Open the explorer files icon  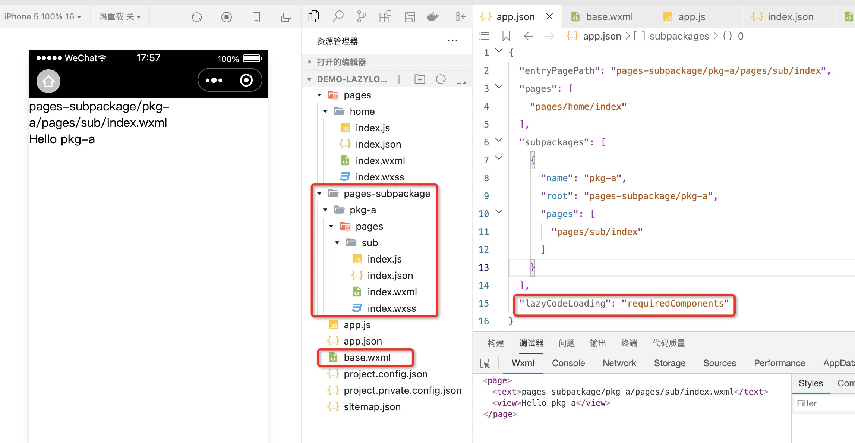(314, 16)
